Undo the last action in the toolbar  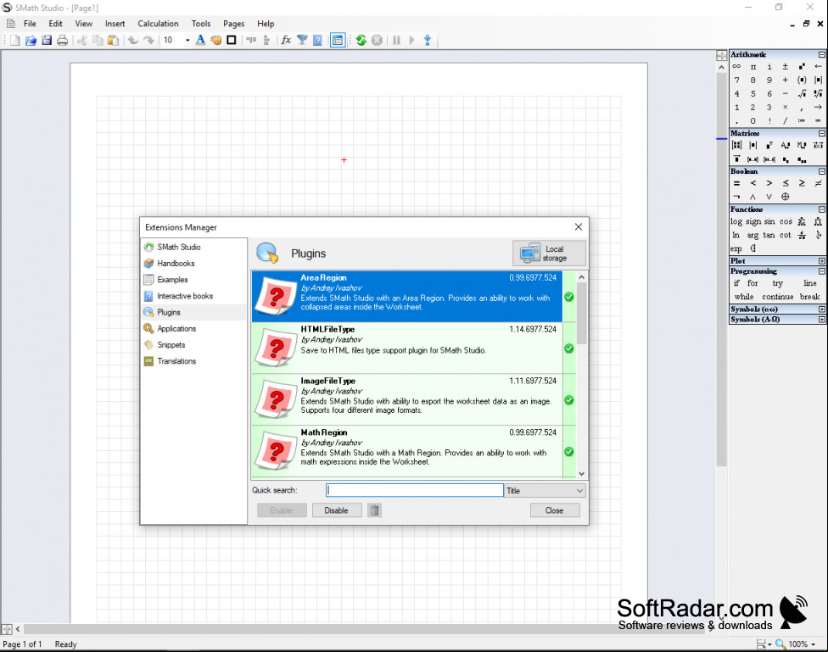132,40
